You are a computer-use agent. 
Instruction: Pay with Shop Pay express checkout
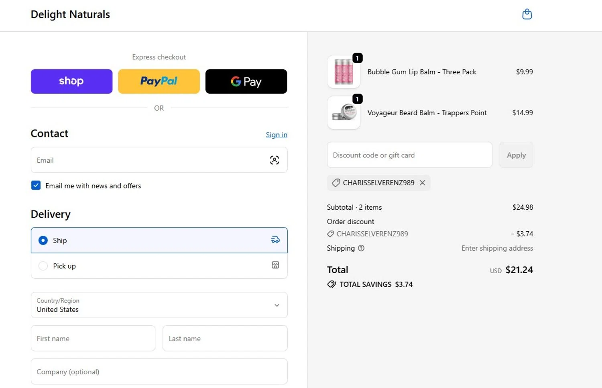71,82
